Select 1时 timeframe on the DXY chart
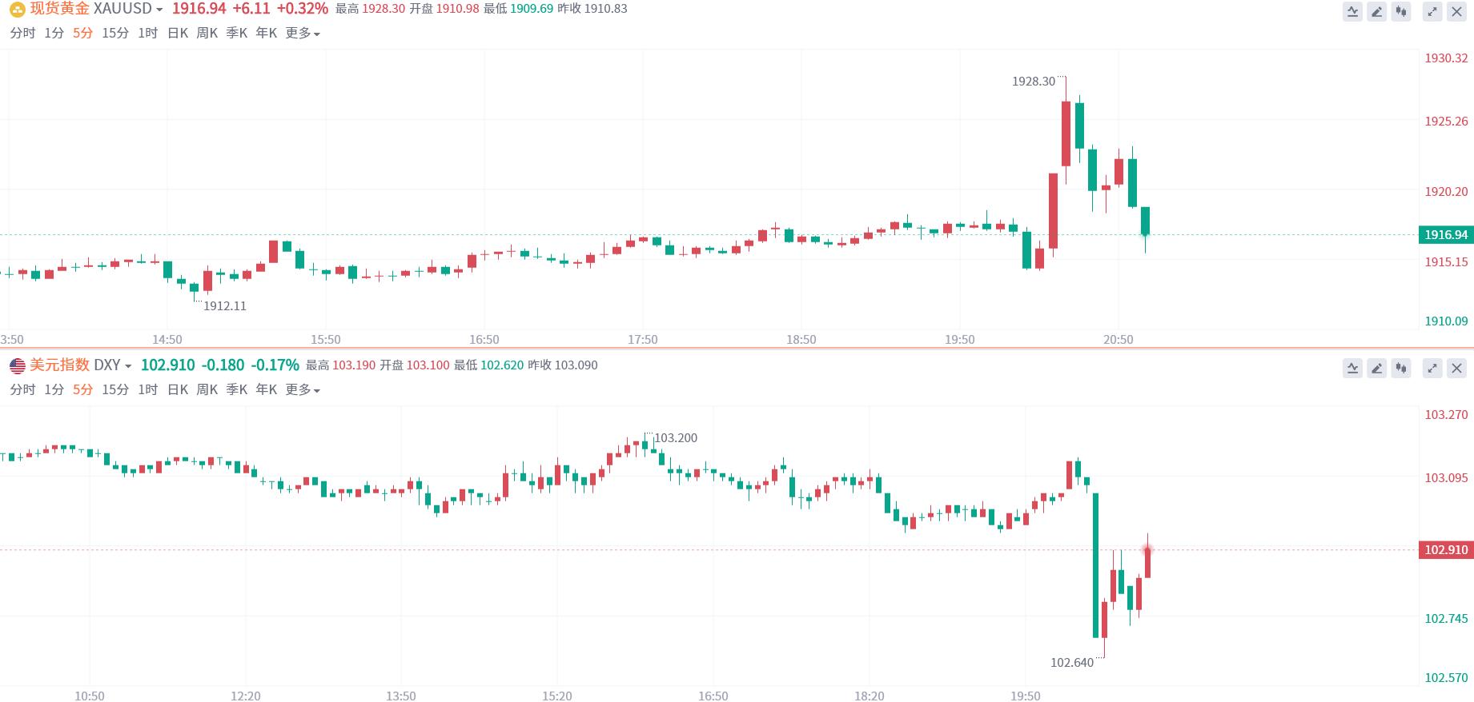This screenshot has width=1474, height=702. click(148, 389)
